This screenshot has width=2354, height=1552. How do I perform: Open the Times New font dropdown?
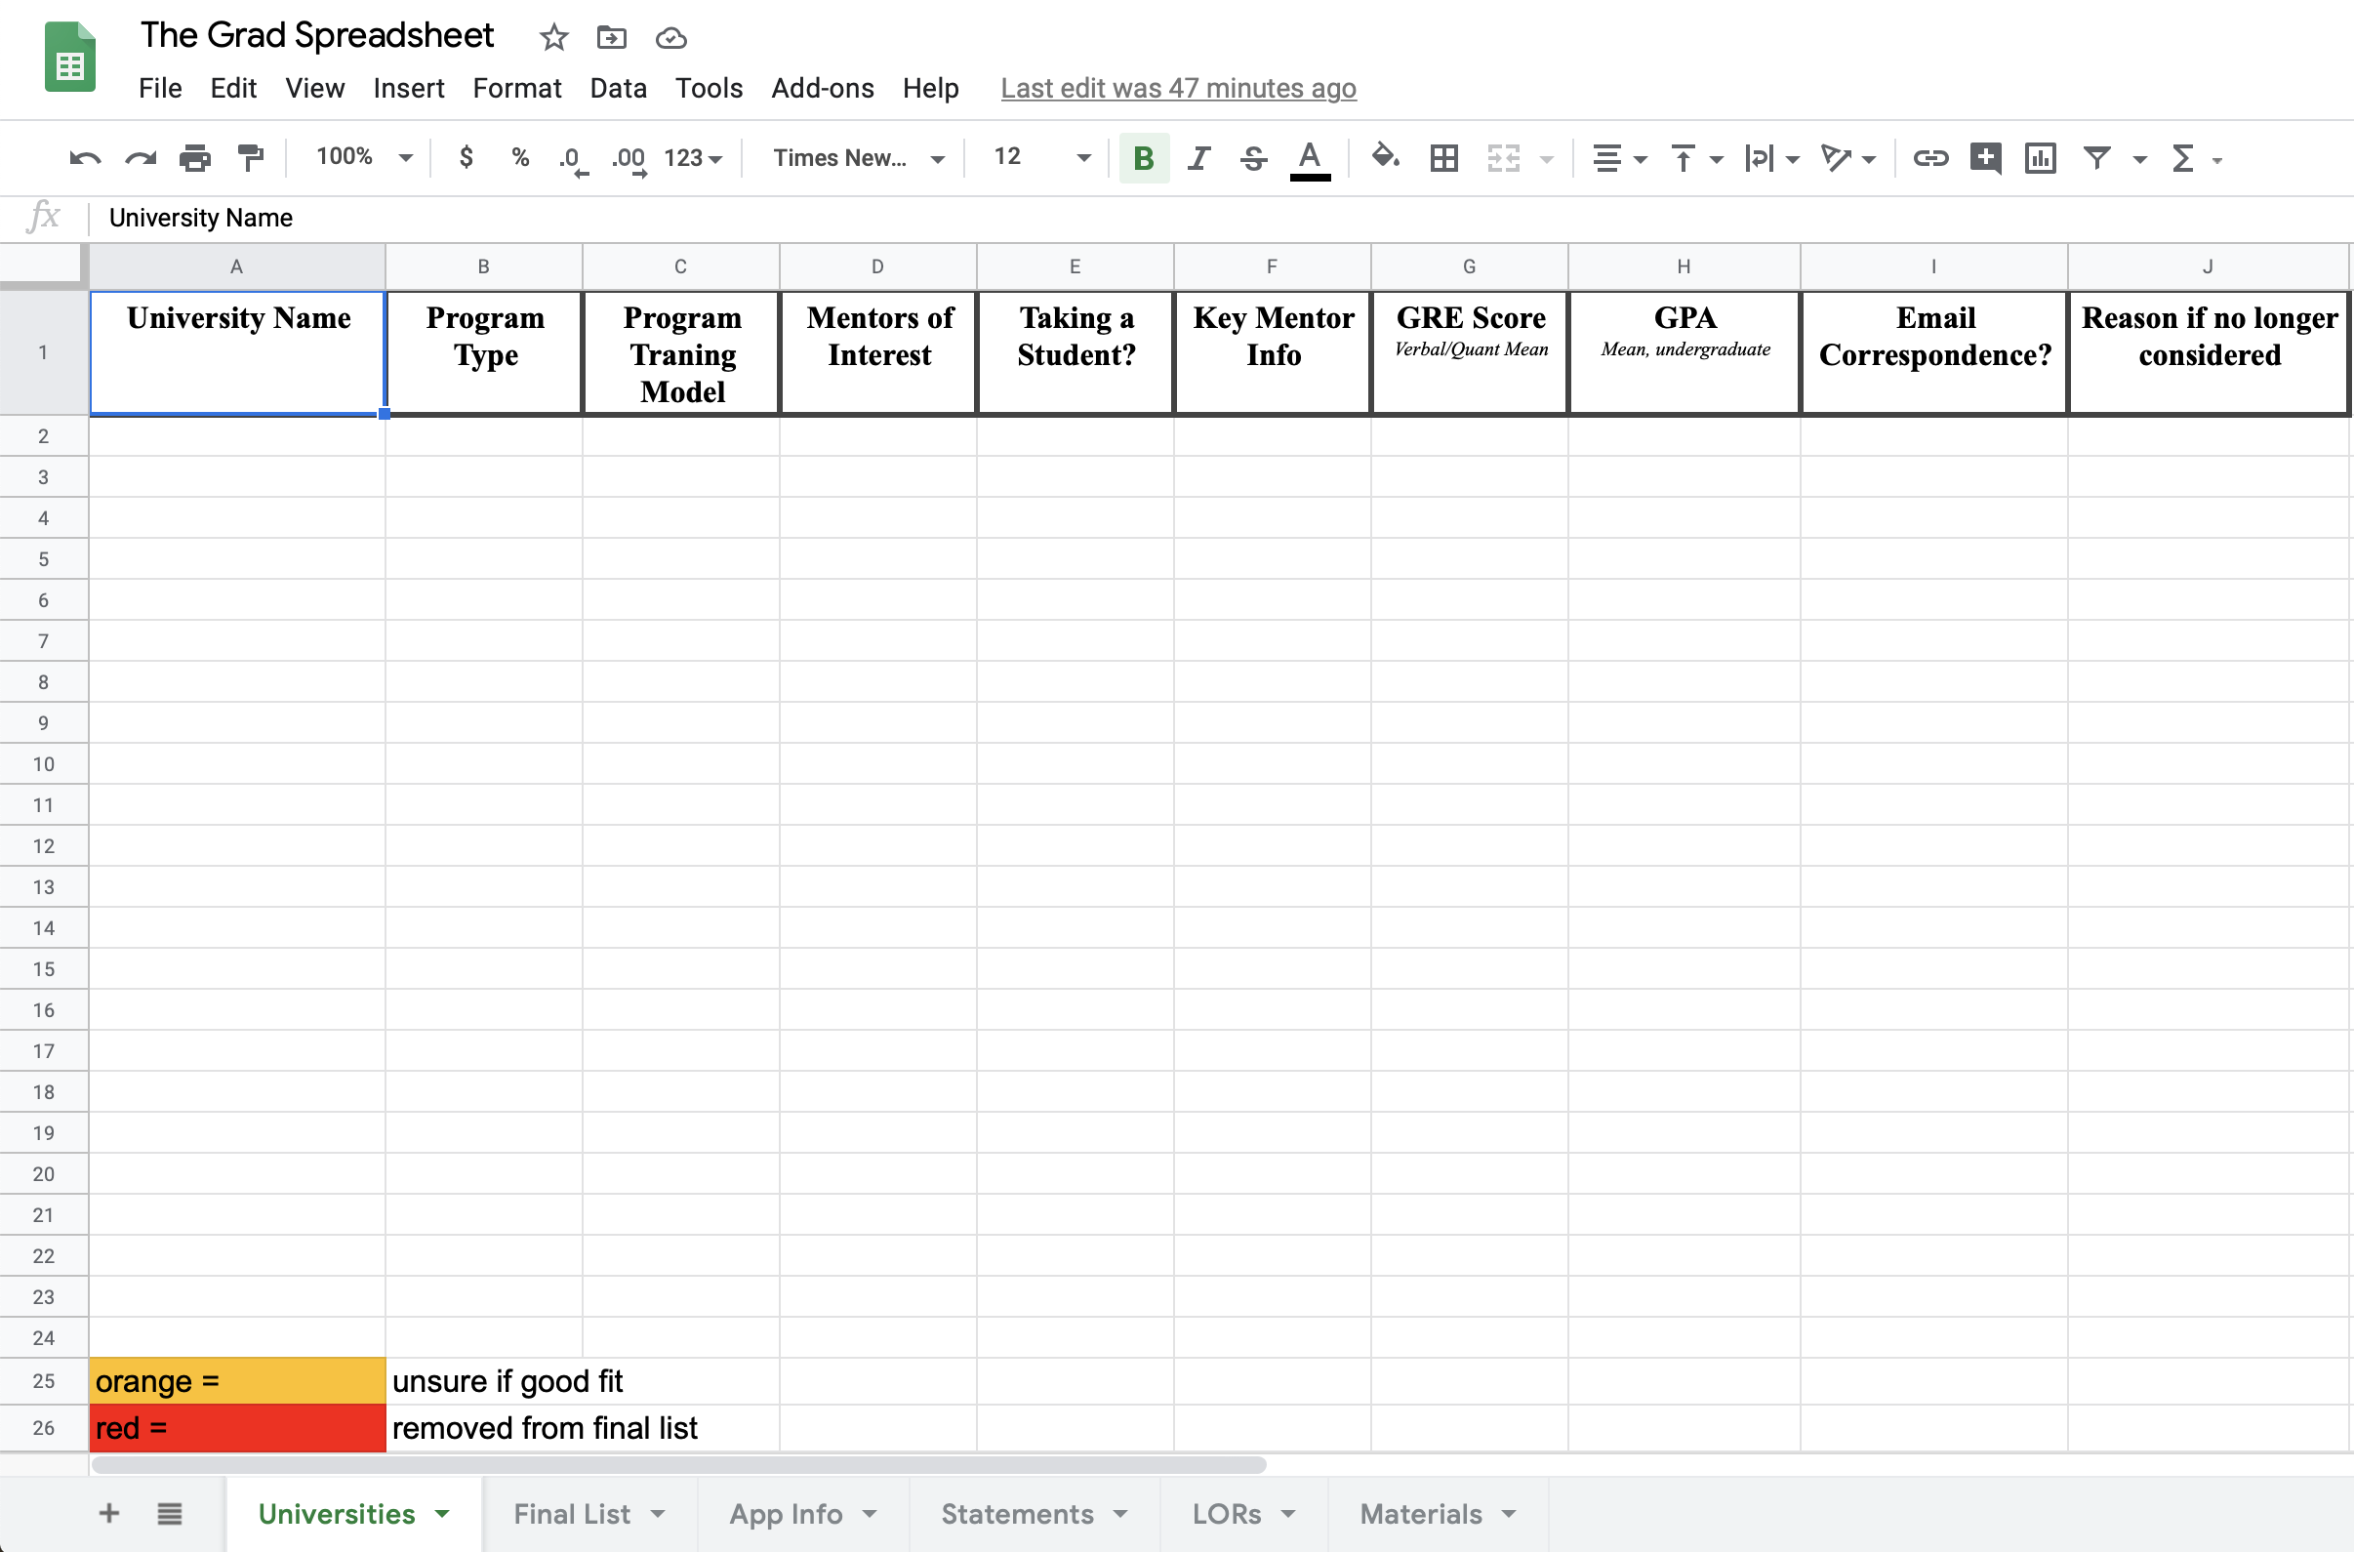point(858,158)
